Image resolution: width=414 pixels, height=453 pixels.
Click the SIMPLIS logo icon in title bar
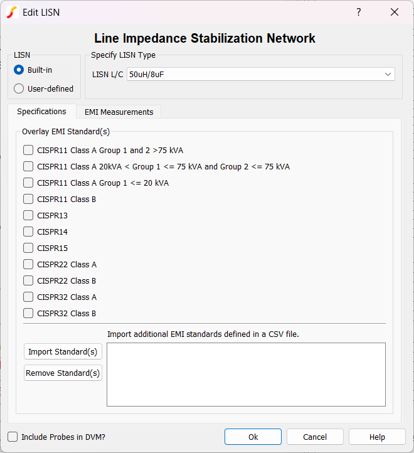pyautogui.click(x=12, y=12)
